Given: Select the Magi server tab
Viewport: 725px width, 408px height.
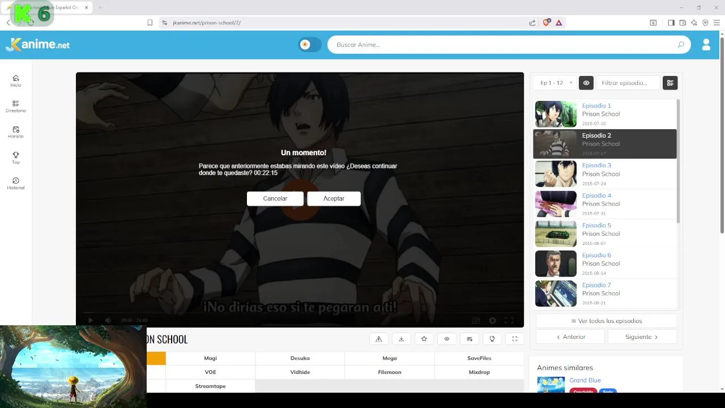Looking at the screenshot, I should [x=210, y=358].
